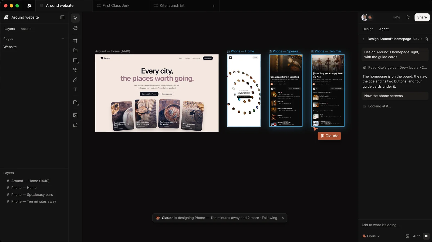The width and height of the screenshot is (432, 242).
Task: Click the image attachment icon near Auto
Action: coord(407,236)
